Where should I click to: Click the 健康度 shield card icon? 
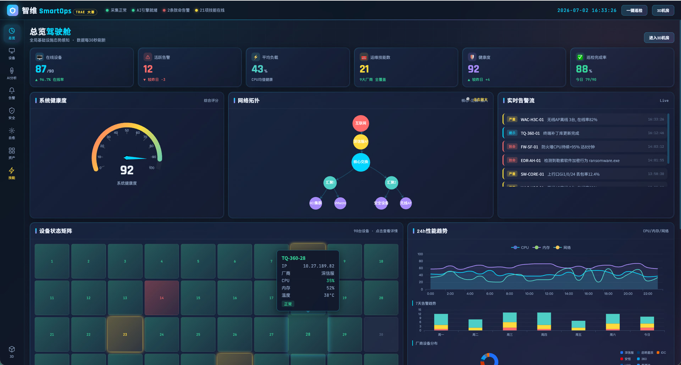coord(472,57)
